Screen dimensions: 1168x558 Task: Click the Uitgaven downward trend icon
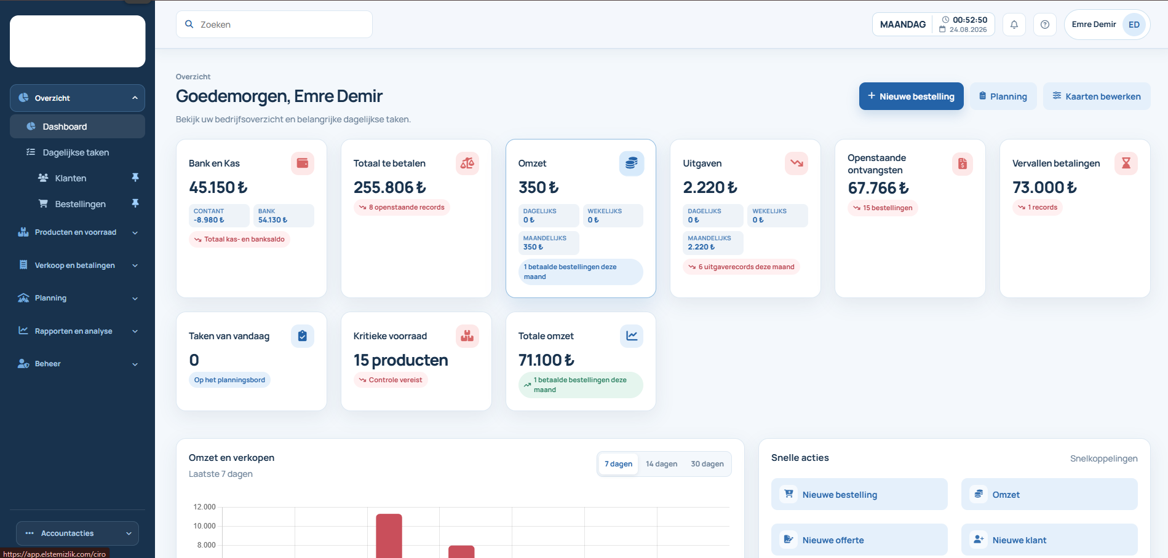(797, 163)
